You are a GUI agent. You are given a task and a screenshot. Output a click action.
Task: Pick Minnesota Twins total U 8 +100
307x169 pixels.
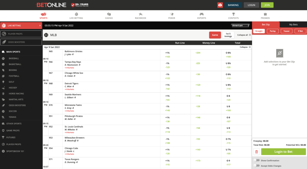[x=228, y=108]
